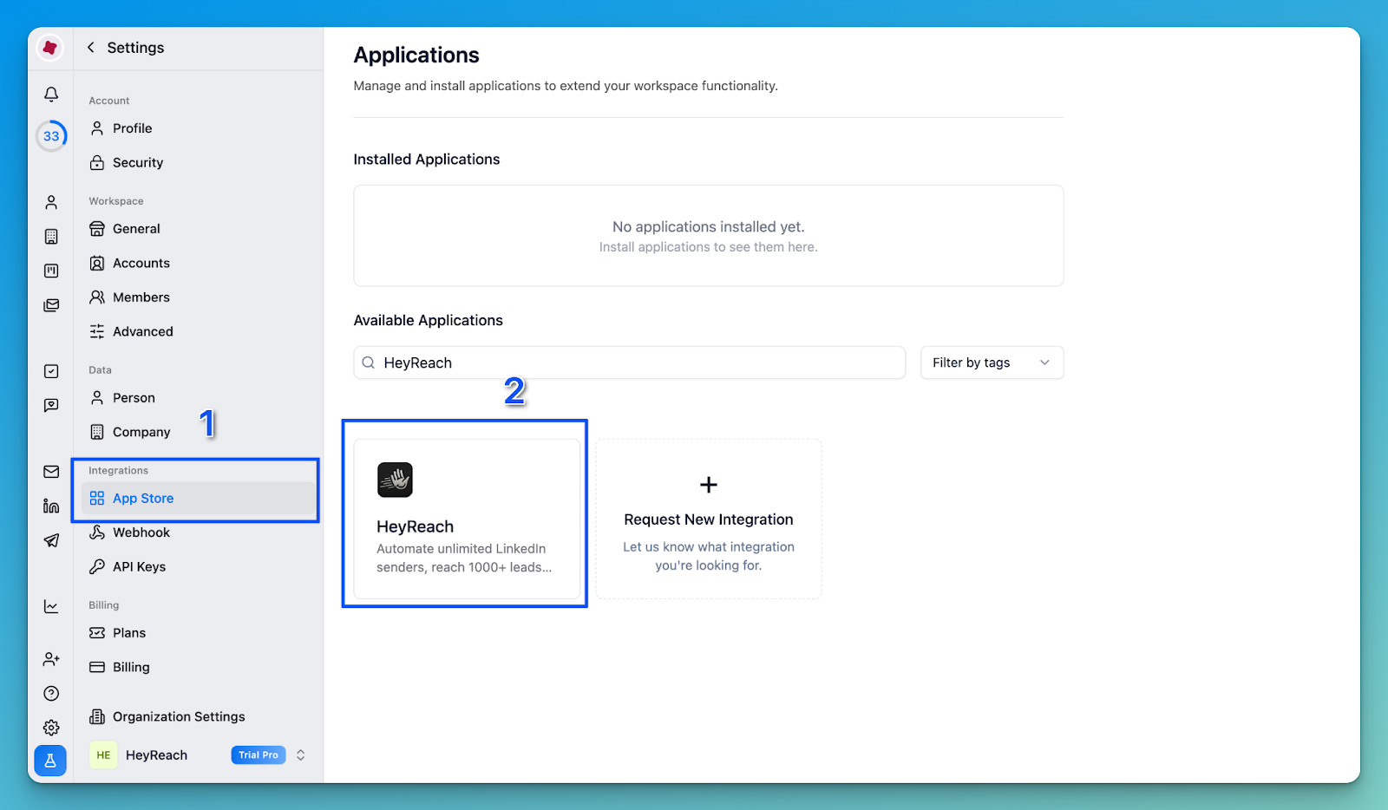1388x810 pixels.
Task: Click HeyReach workspace name at bottom
Action: pyautogui.click(x=156, y=754)
